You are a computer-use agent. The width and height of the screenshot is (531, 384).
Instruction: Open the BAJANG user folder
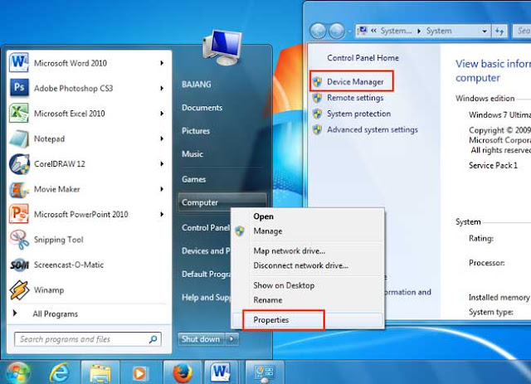(x=197, y=85)
